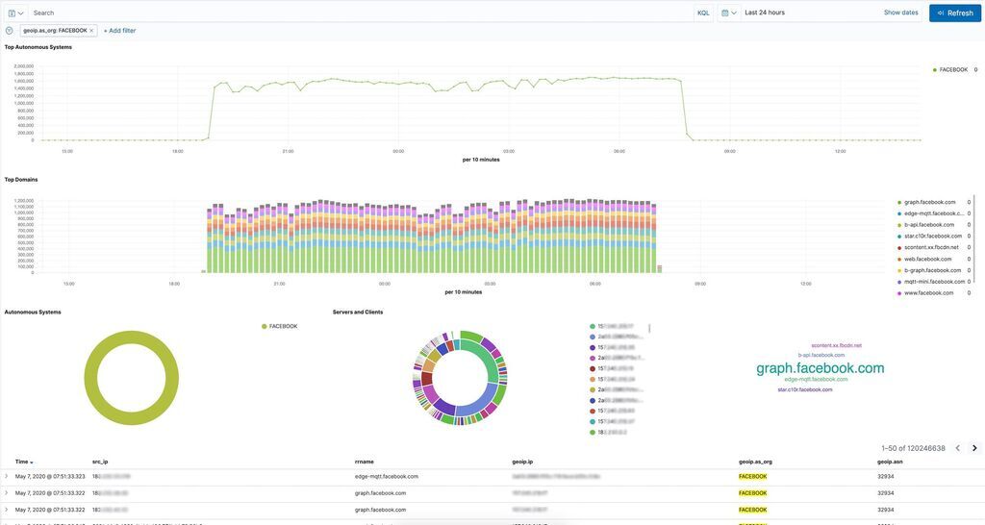The height and width of the screenshot is (525, 985).
Task: Click the Show dates link
Action: 900,12
